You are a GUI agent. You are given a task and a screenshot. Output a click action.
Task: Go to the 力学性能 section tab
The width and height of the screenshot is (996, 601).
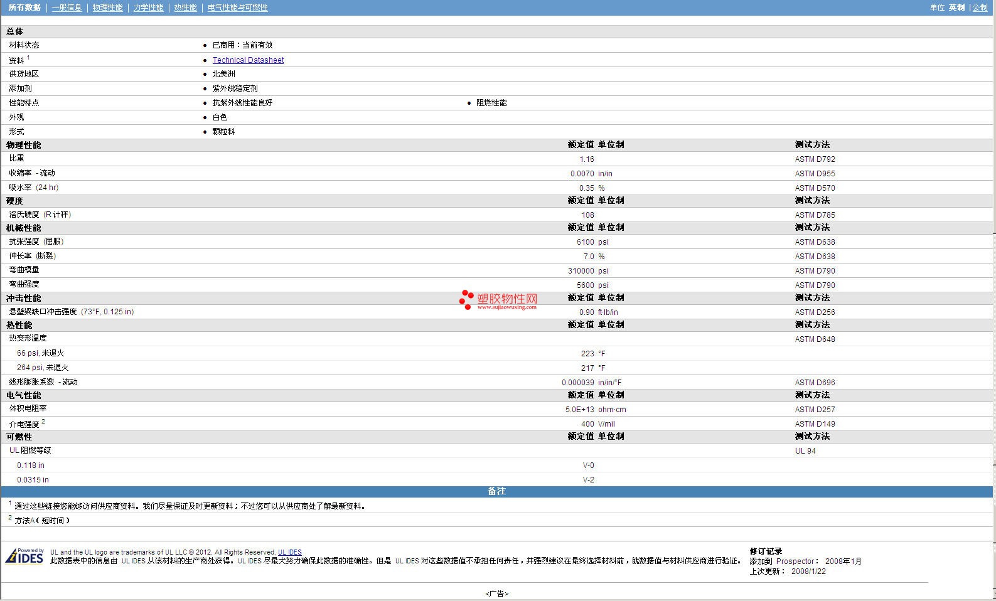point(148,8)
